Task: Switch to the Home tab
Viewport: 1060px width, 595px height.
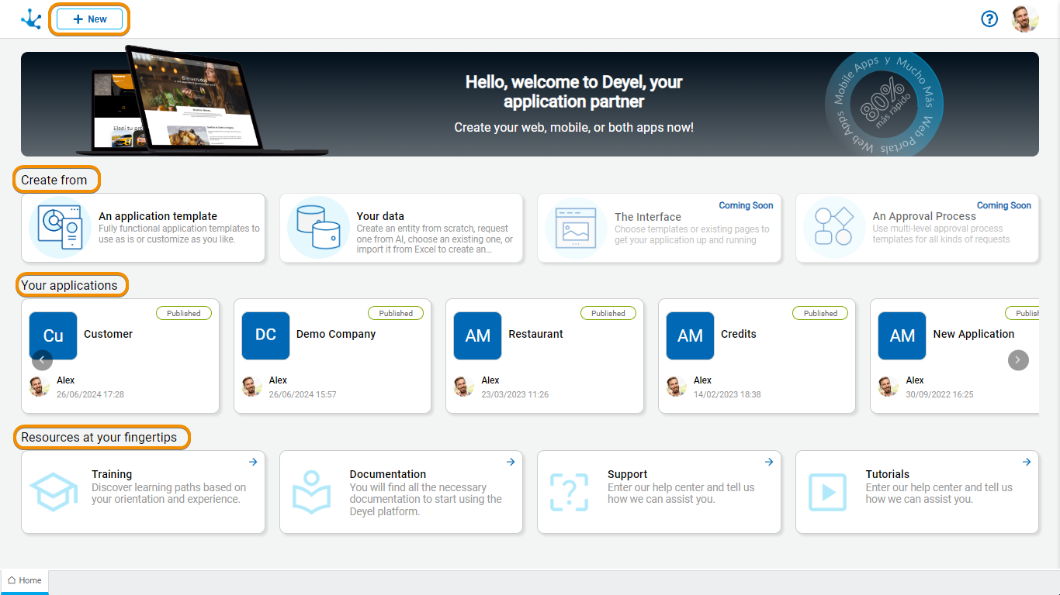Action: coord(25,580)
